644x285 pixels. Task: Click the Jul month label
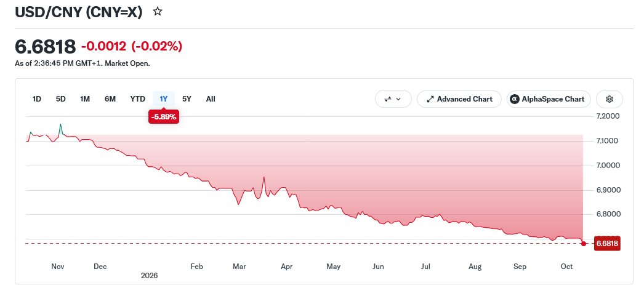[426, 267]
